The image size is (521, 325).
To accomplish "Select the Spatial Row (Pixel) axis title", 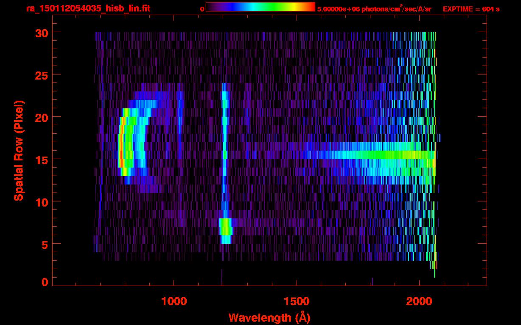I will (x=19, y=150).
